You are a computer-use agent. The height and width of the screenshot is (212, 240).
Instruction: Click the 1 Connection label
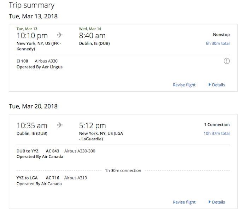pos(217,125)
